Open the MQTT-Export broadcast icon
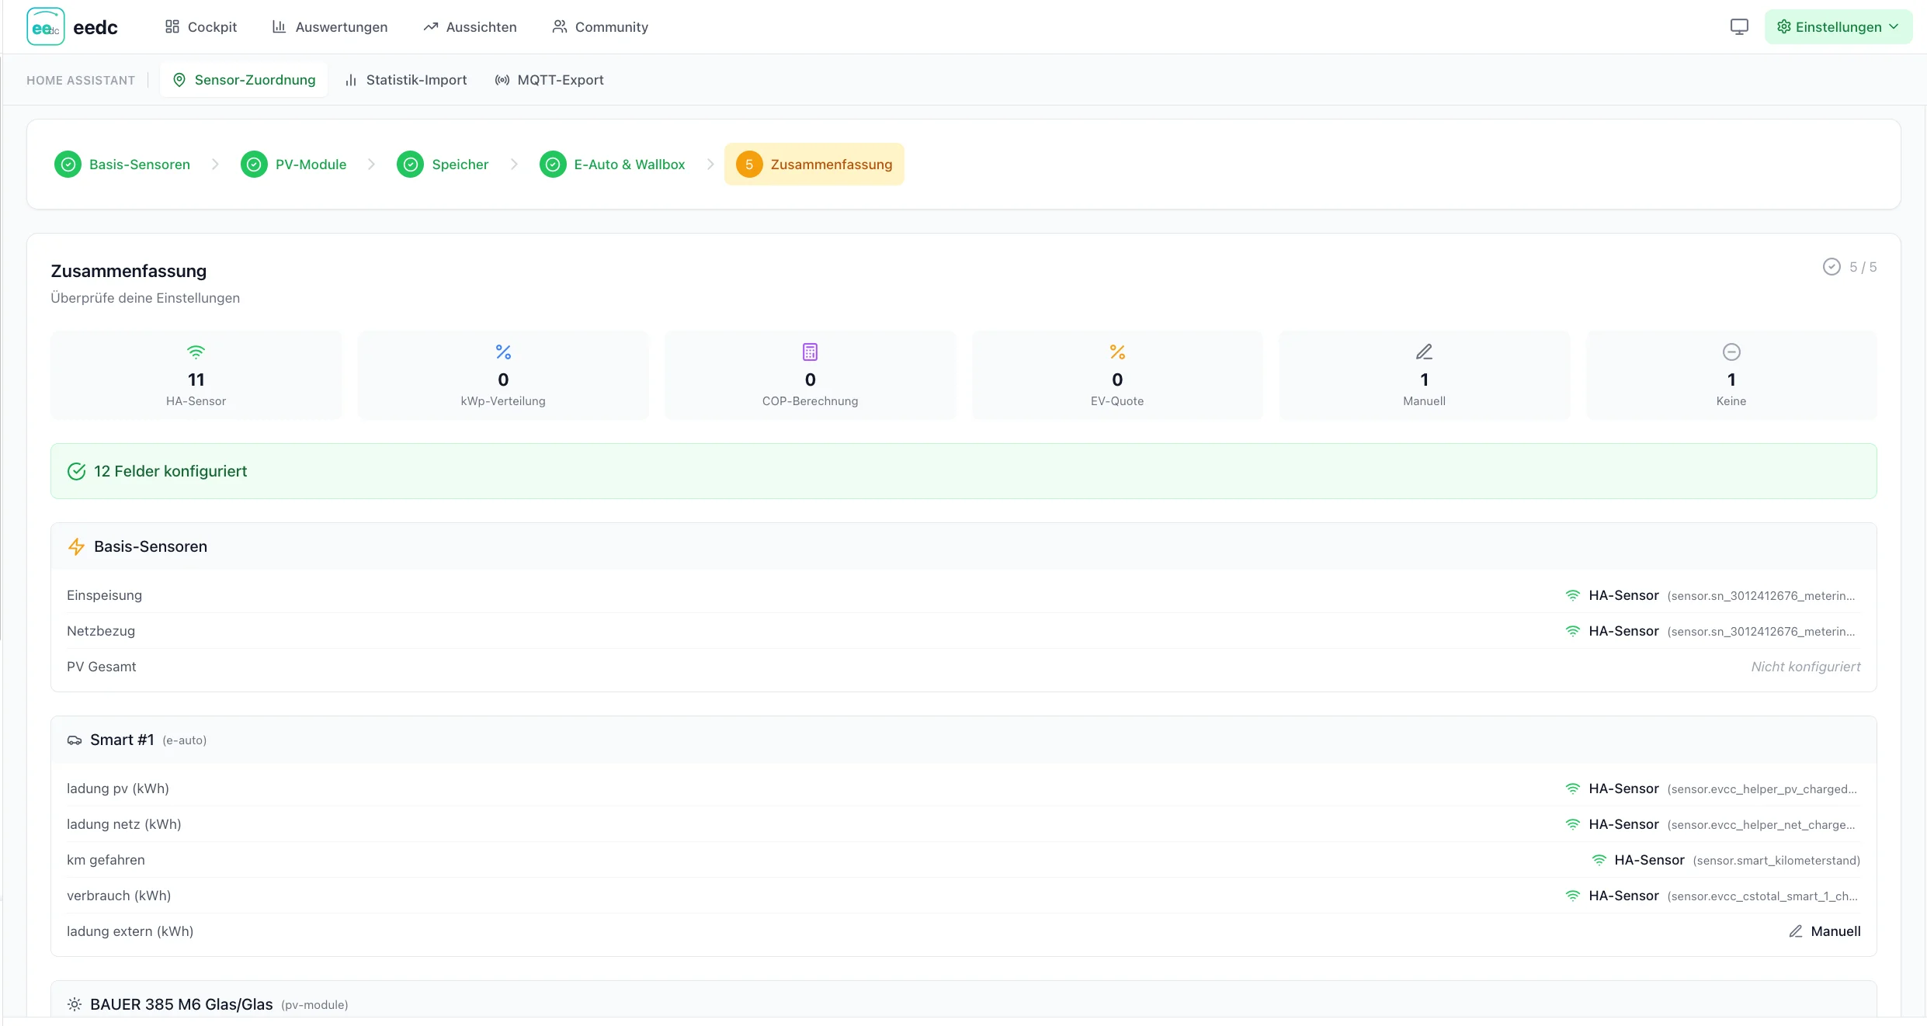 pyautogui.click(x=502, y=79)
